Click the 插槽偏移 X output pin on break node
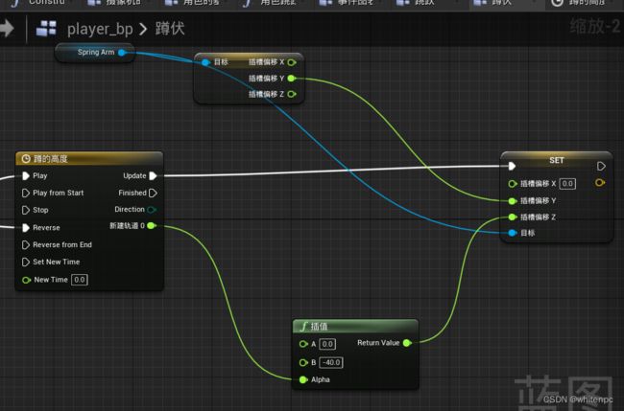The width and height of the screenshot is (624, 411). click(292, 62)
